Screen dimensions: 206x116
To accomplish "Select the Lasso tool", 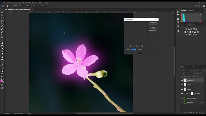I will point(2,18).
